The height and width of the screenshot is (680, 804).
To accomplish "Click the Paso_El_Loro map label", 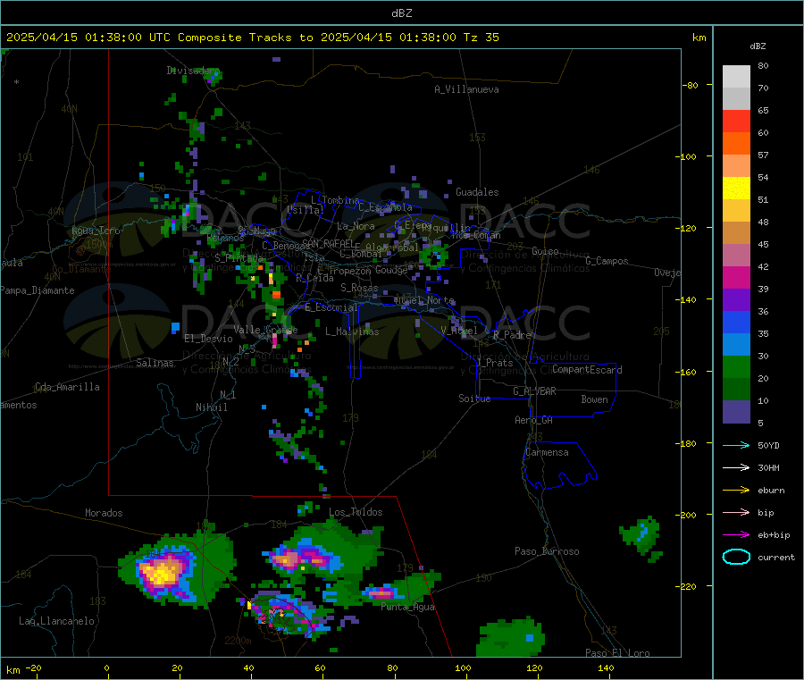I will coord(617,653).
